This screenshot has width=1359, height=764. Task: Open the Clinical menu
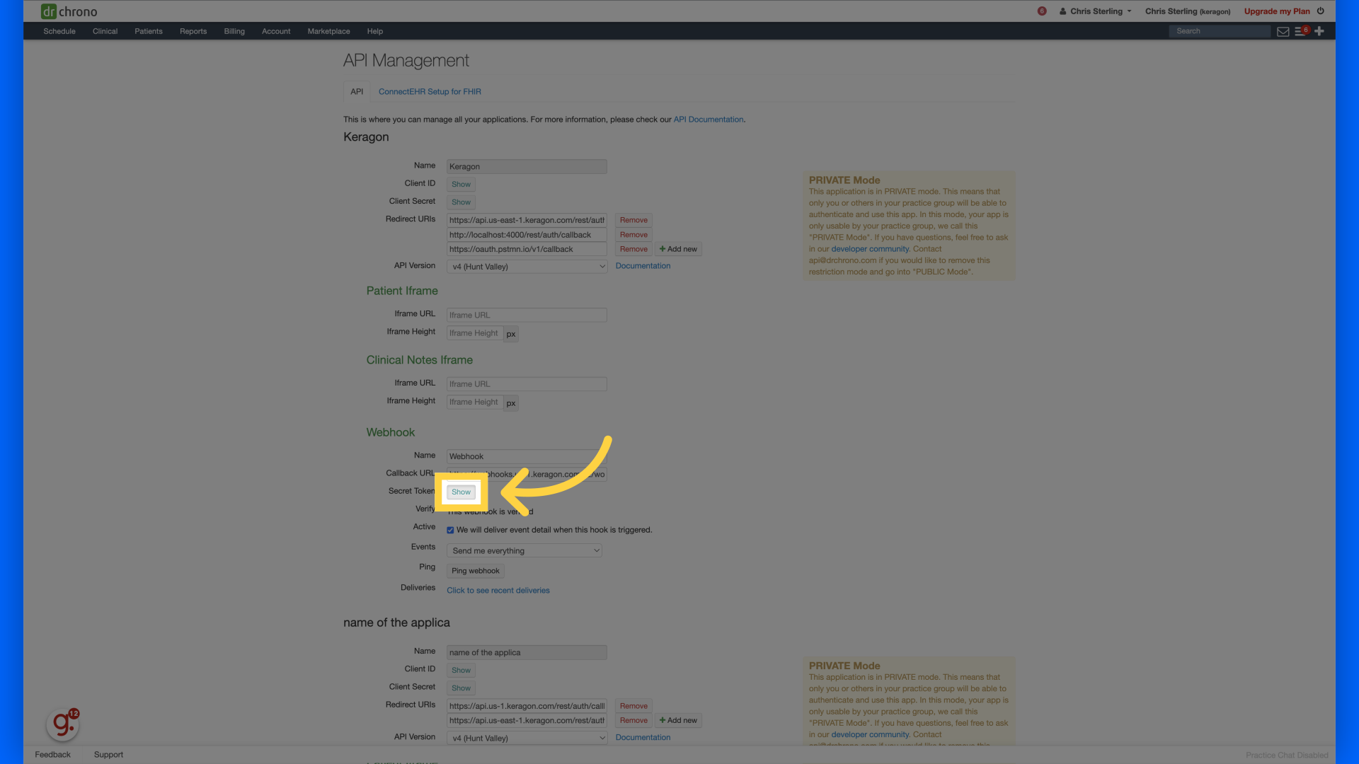pyautogui.click(x=105, y=31)
